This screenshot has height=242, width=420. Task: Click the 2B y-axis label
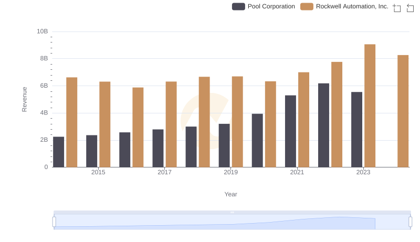coord(44,140)
